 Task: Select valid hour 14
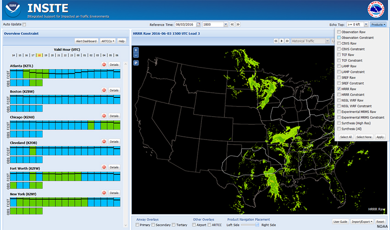(13, 55)
